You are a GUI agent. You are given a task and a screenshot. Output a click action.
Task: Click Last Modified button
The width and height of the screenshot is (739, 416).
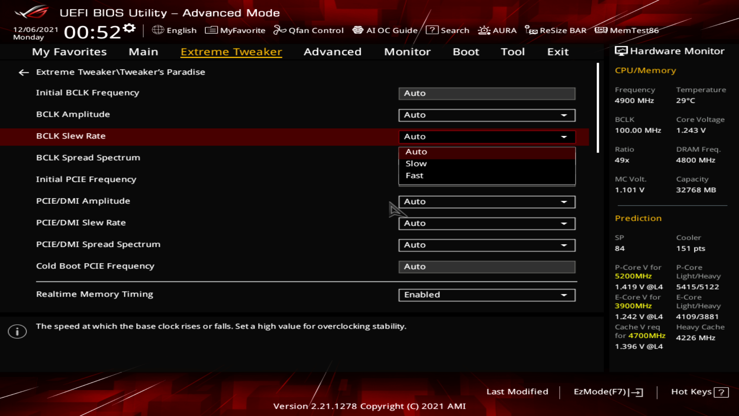click(x=517, y=392)
